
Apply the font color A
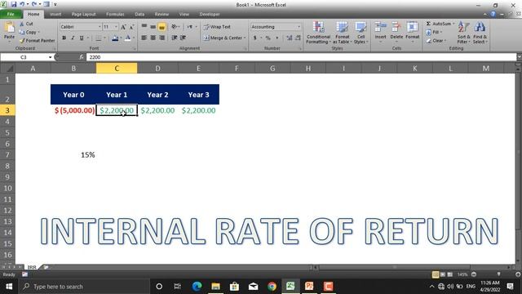point(128,38)
